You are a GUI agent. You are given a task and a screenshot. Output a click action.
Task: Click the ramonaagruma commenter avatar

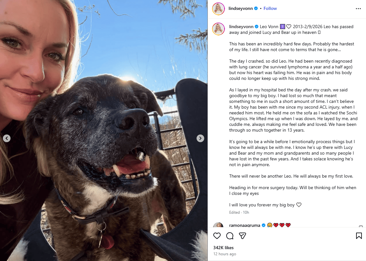point(219,225)
